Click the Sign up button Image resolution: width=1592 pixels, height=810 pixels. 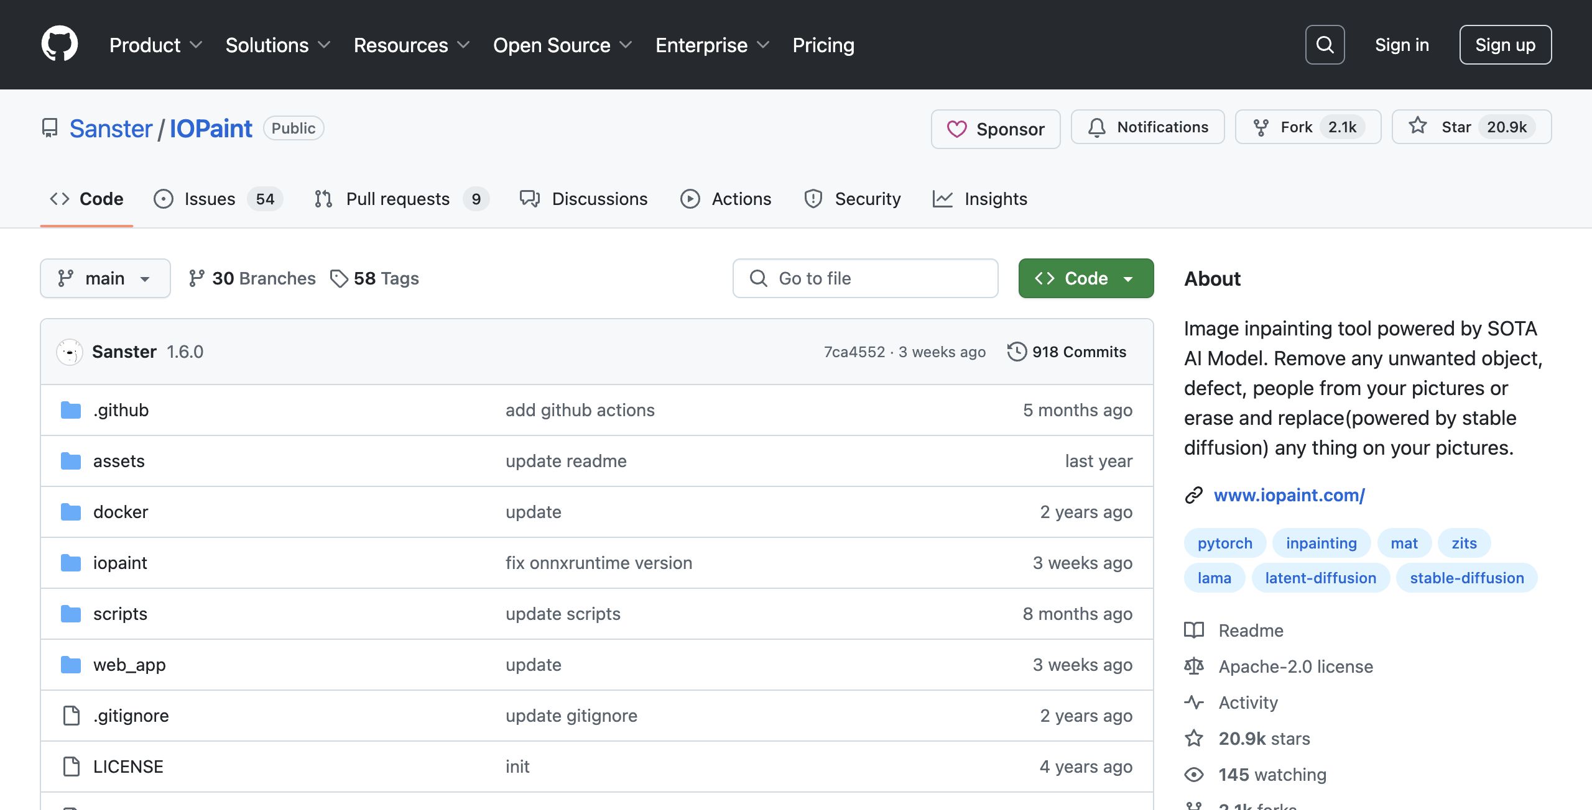pos(1505,45)
